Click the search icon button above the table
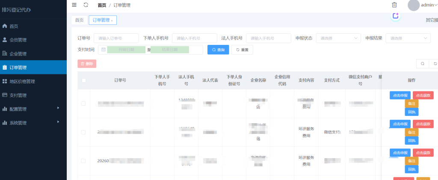438x180 pixels. [423, 64]
